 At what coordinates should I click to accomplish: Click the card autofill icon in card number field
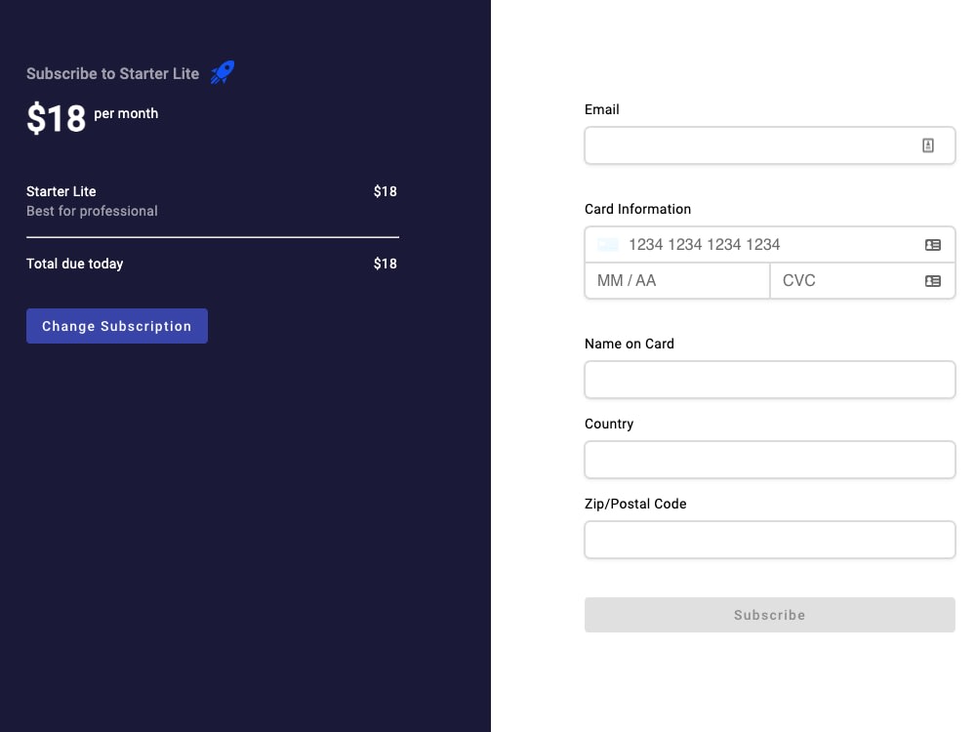[932, 245]
